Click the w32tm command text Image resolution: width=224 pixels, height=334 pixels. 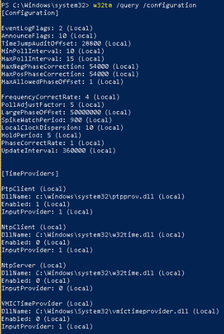tap(102, 5)
